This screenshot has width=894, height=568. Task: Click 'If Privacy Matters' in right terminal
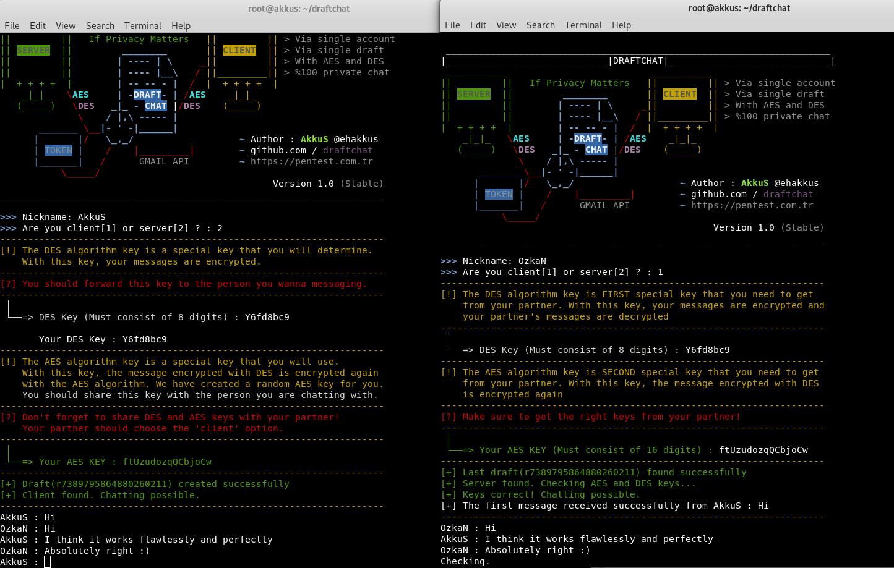pyautogui.click(x=580, y=83)
